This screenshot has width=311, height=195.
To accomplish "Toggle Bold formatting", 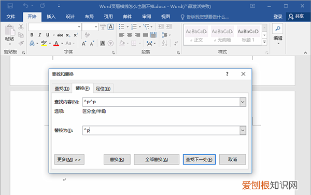I will [x=32, y=35].
